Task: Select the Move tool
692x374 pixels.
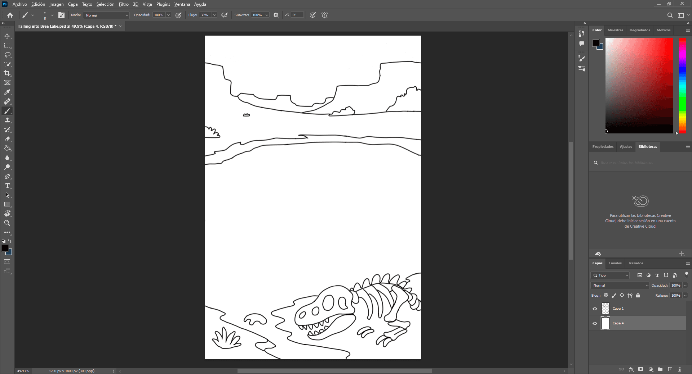Action: (x=7, y=36)
